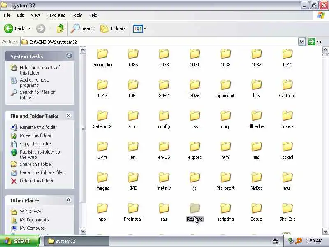Screen dimensions: 329x247
Task: Select the inetsrv folder icon
Action: 164,177
